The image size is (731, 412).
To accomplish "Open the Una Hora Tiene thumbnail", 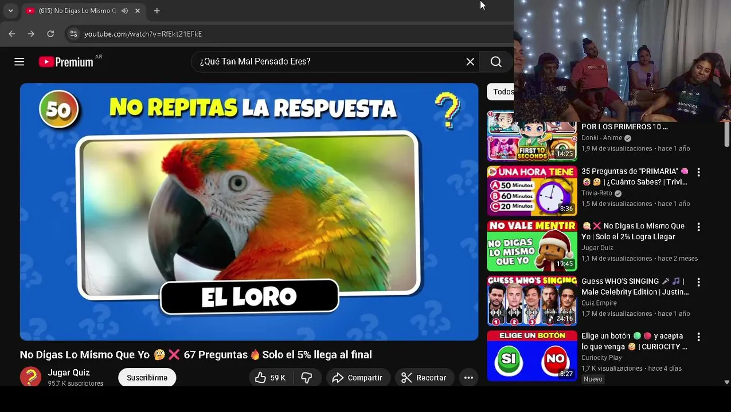I will pyautogui.click(x=531, y=191).
